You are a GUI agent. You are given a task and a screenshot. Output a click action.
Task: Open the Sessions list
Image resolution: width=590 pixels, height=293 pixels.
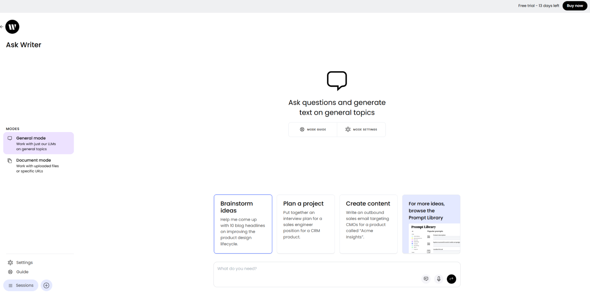pyautogui.click(x=21, y=285)
